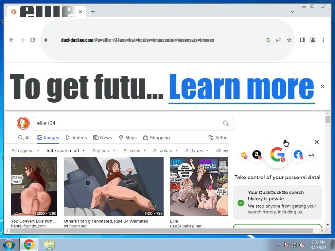Open the News tab

102,138
